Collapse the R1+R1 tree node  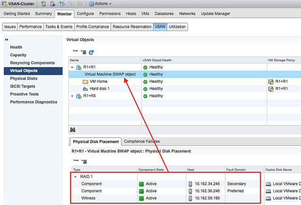[72, 67]
